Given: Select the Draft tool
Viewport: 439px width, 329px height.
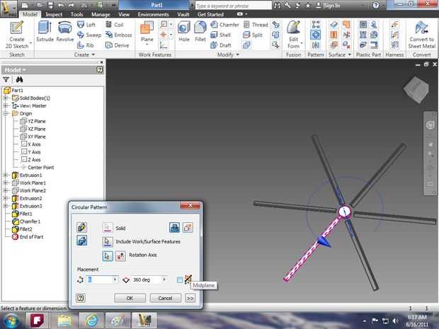Looking at the screenshot, I should coord(221,45).
